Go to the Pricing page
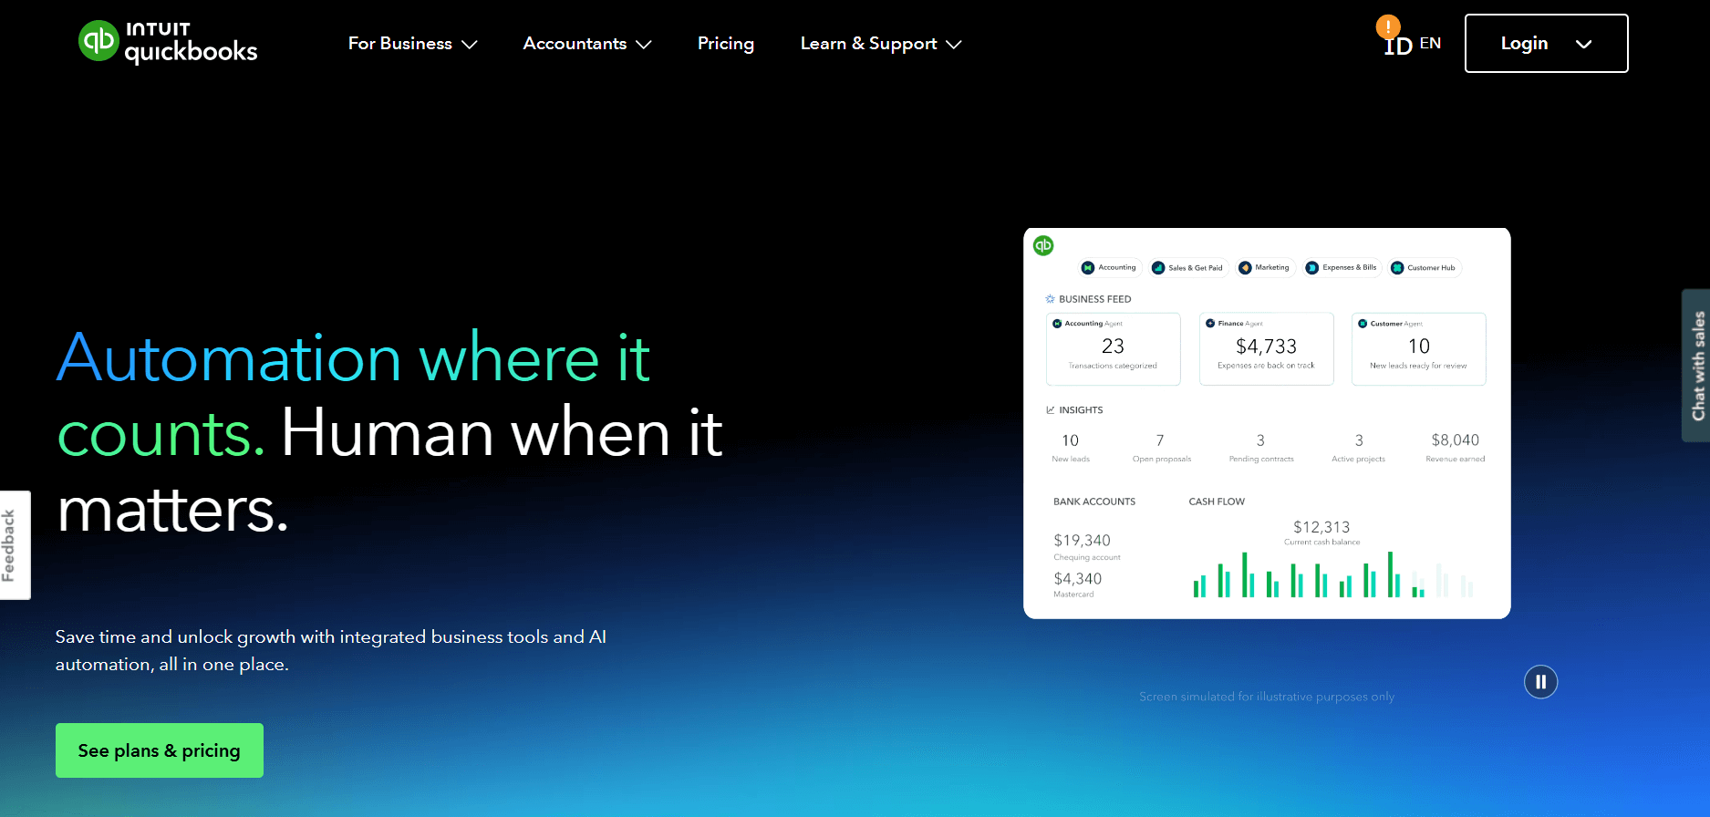This screenshot has width=1710, height=817. (x=726, y=44)
